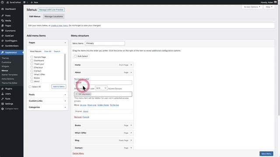Open the SureCart sidebar icon
Viewport: 280px width, 157px height.
tap(3, 36)
